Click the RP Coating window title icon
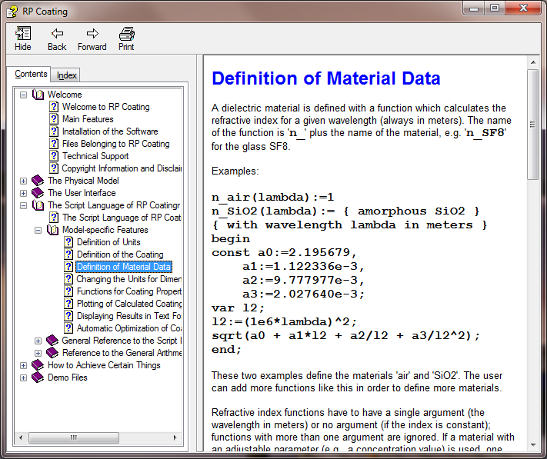Screen dimensions: 547x459 point(12,12)
